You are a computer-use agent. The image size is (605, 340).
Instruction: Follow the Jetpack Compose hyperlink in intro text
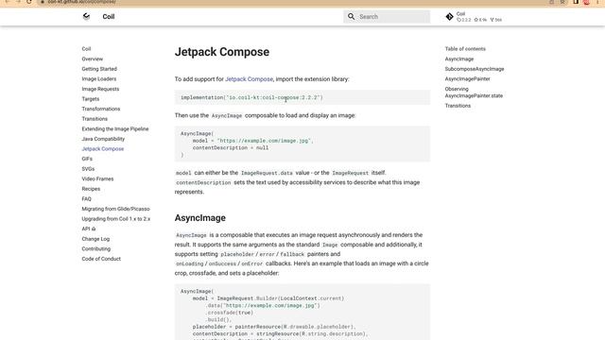click(249, 79)
